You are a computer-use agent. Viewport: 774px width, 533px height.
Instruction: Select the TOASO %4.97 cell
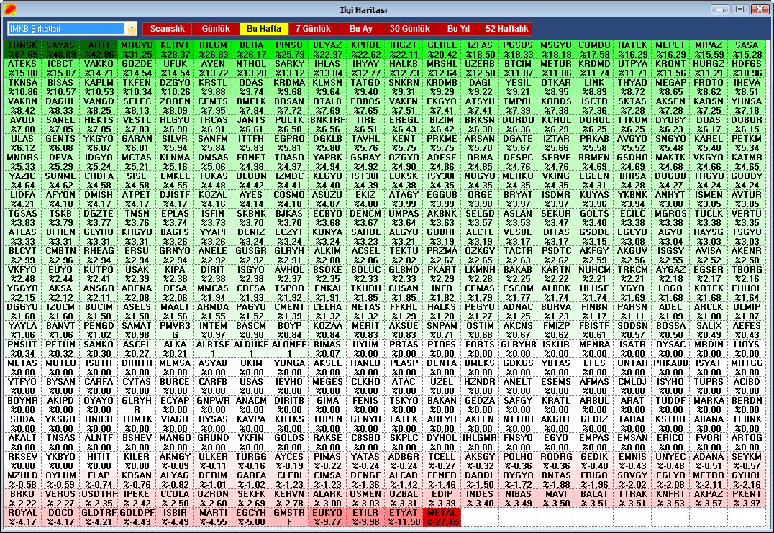[289, 162]
